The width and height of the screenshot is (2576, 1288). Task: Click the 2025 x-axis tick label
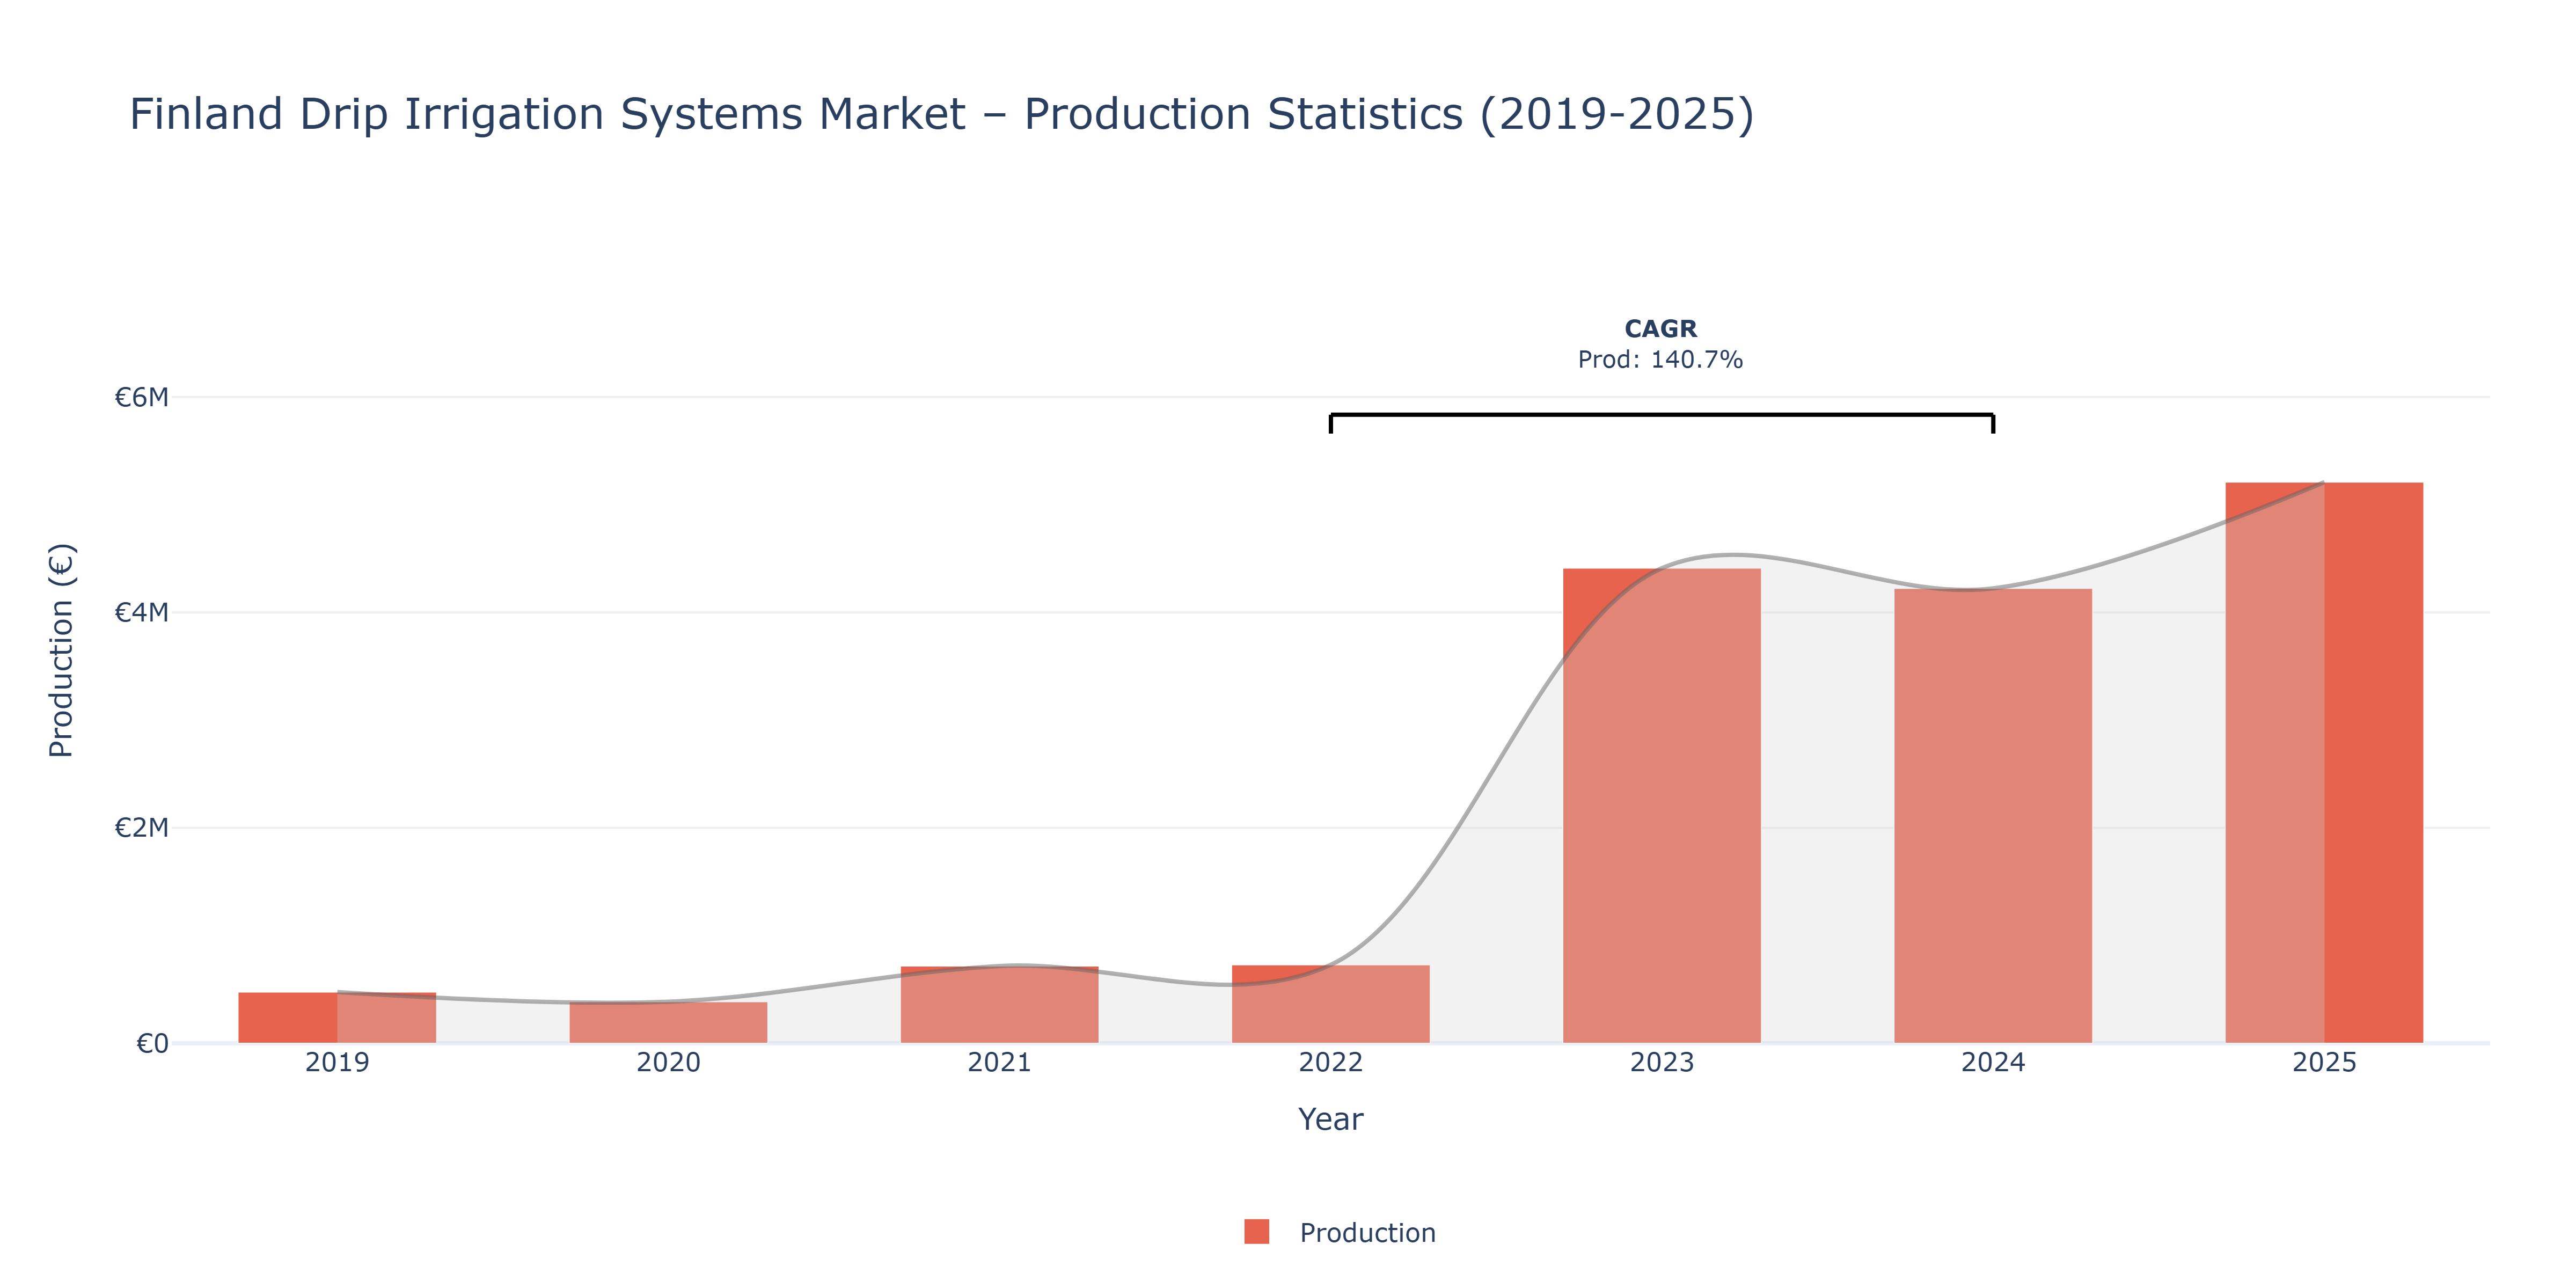(2324, 1062)
